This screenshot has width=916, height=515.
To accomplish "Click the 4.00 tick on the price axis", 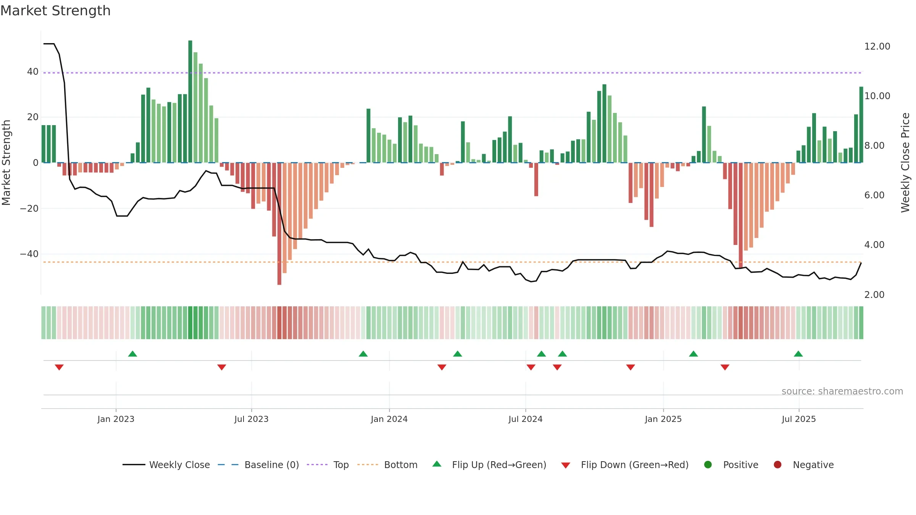I will click(874, 245).
